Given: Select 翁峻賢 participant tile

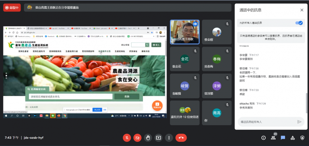Looking at the screenshot, I should tap(185, 86).
